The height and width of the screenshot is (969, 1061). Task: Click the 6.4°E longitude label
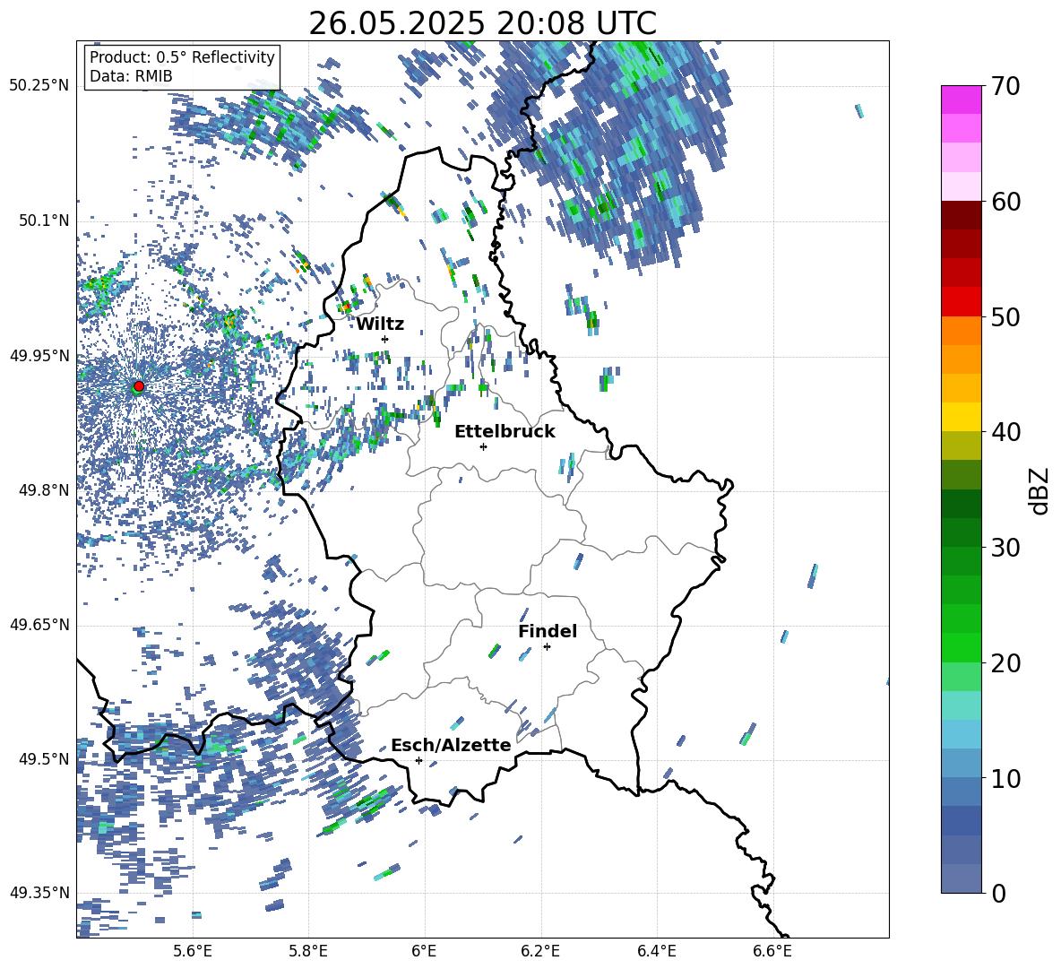657,952
